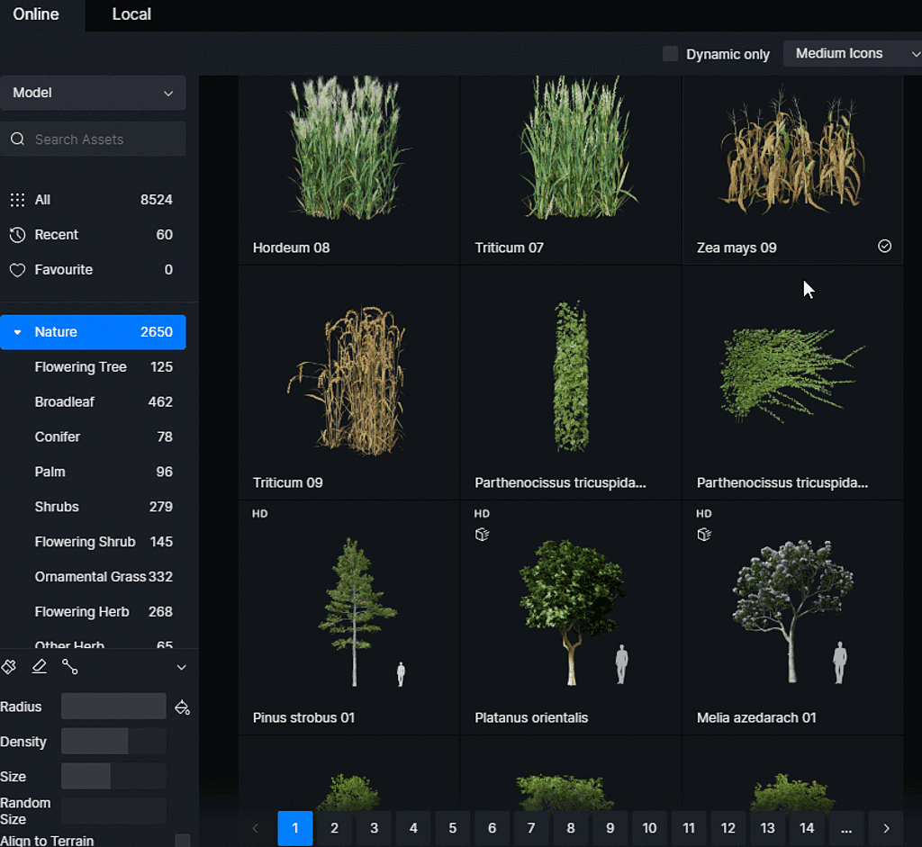The height and width of the screenshot is (847, 922).
Task: Click the HD badge on Platanus orientalis
Action: point(482,514)
